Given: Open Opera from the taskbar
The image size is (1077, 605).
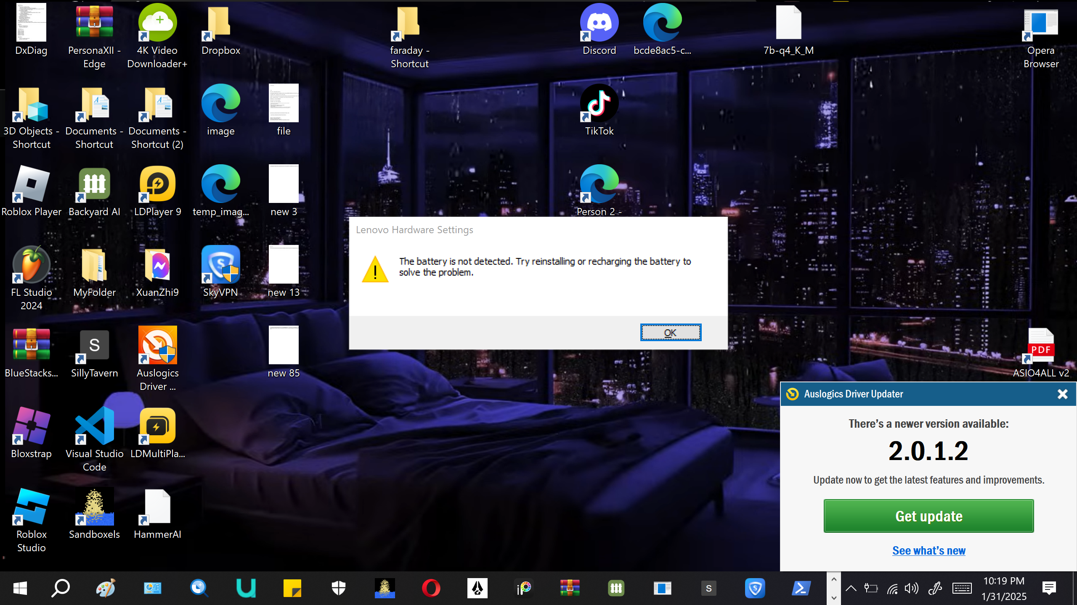Looking at the screenshot, I should (x=431, y=588).
